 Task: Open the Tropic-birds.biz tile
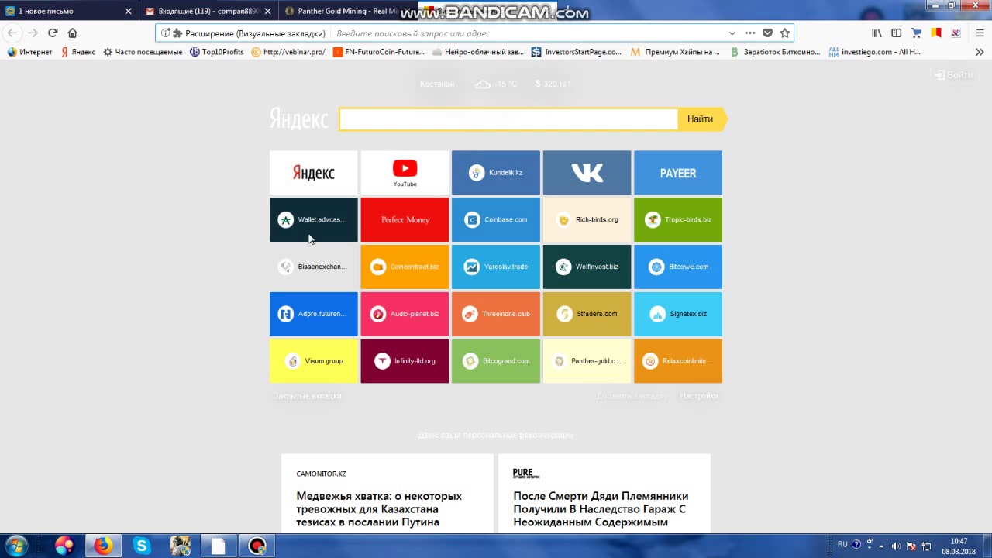click(x=678, y=219)
